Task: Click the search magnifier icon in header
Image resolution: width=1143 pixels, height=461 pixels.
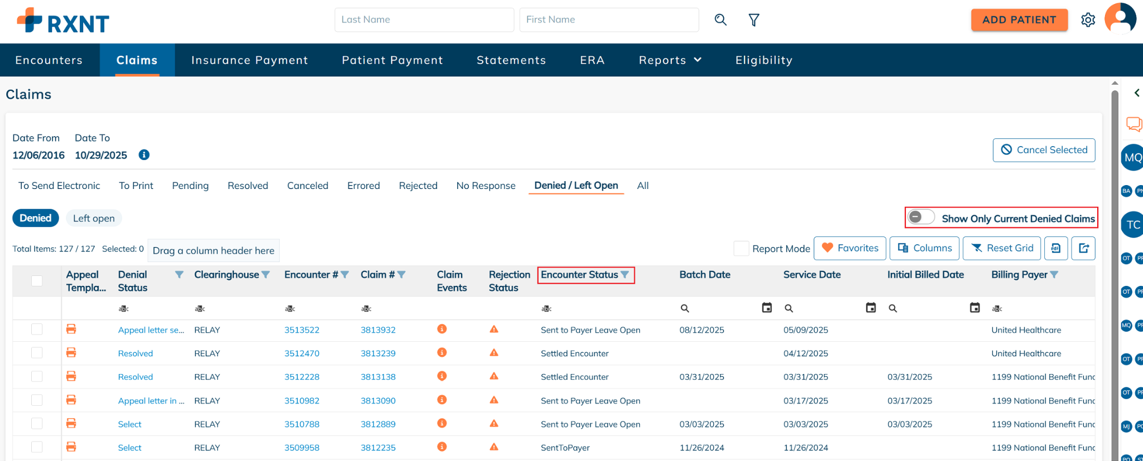Action: (x=721, y=20)
